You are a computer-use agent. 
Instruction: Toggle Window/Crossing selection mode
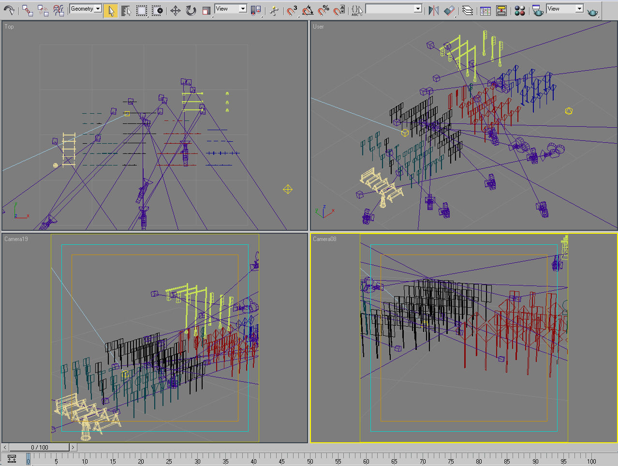point(157,11)
